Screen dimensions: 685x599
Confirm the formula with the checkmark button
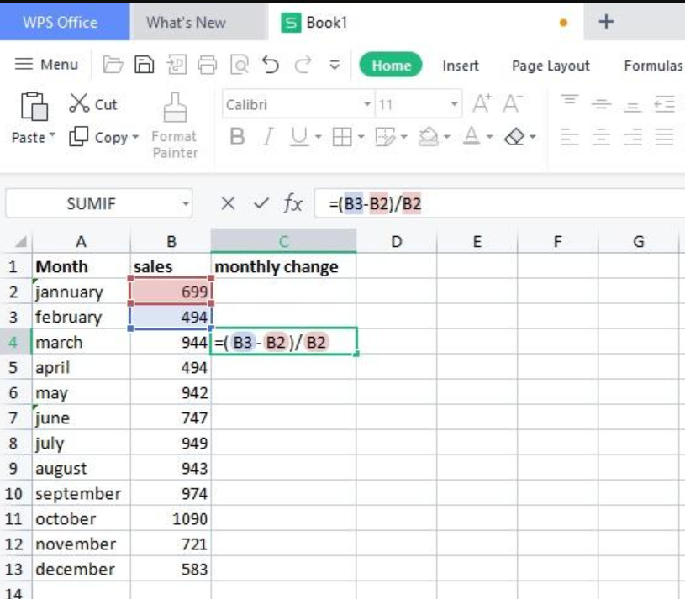click(x=260, y=202)
